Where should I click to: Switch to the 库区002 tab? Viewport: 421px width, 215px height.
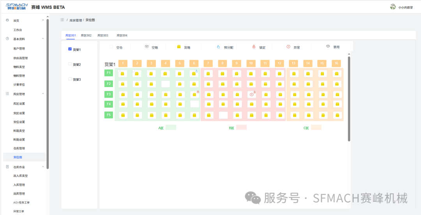[86, 35]
